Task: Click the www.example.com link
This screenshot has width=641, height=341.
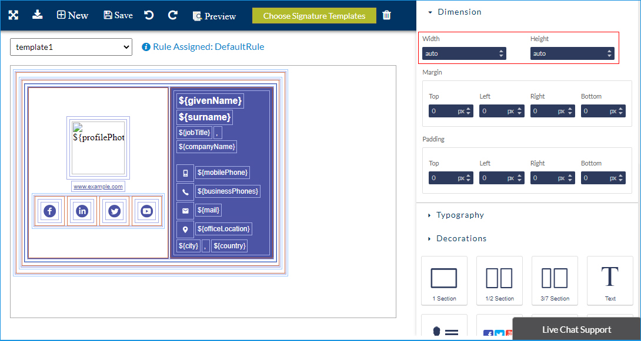Action: [98, 186]
